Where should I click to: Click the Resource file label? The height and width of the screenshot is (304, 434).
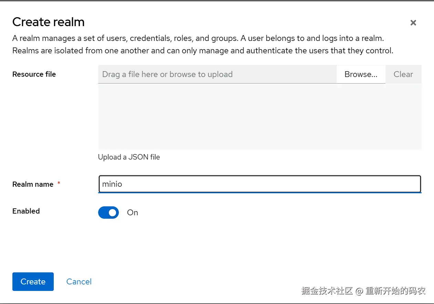click(34, 74)
